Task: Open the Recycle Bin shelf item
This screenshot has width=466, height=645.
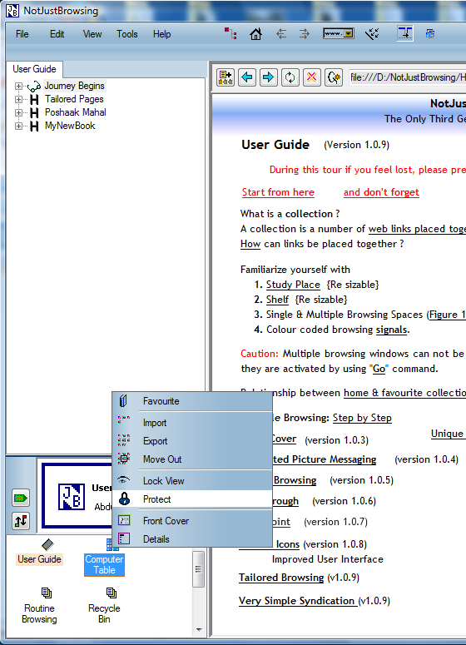Action: 104,605
